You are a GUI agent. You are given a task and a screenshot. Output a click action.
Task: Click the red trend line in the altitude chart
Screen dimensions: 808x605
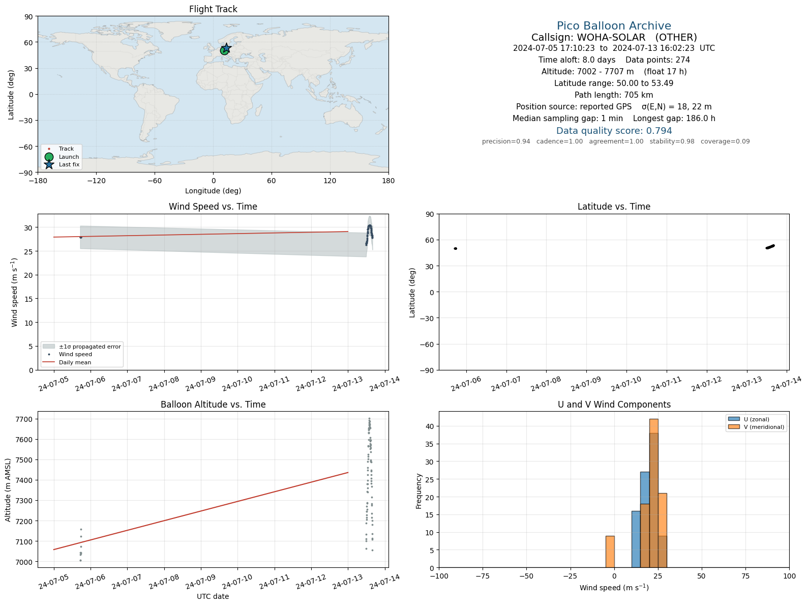pyautogui.click(x=201, y=511)
